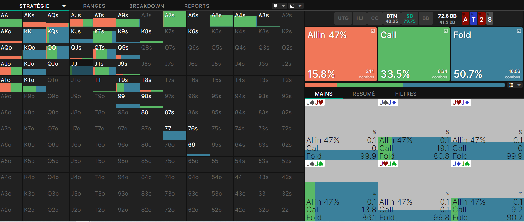
Task: Select the 98s hand cell
Action: 151,100
